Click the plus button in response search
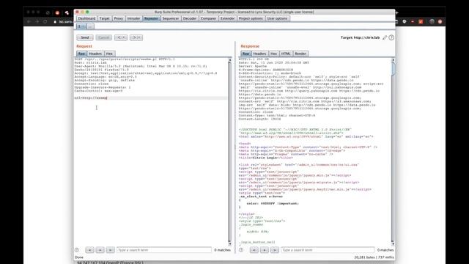469x264 pixels. (264, 250)
